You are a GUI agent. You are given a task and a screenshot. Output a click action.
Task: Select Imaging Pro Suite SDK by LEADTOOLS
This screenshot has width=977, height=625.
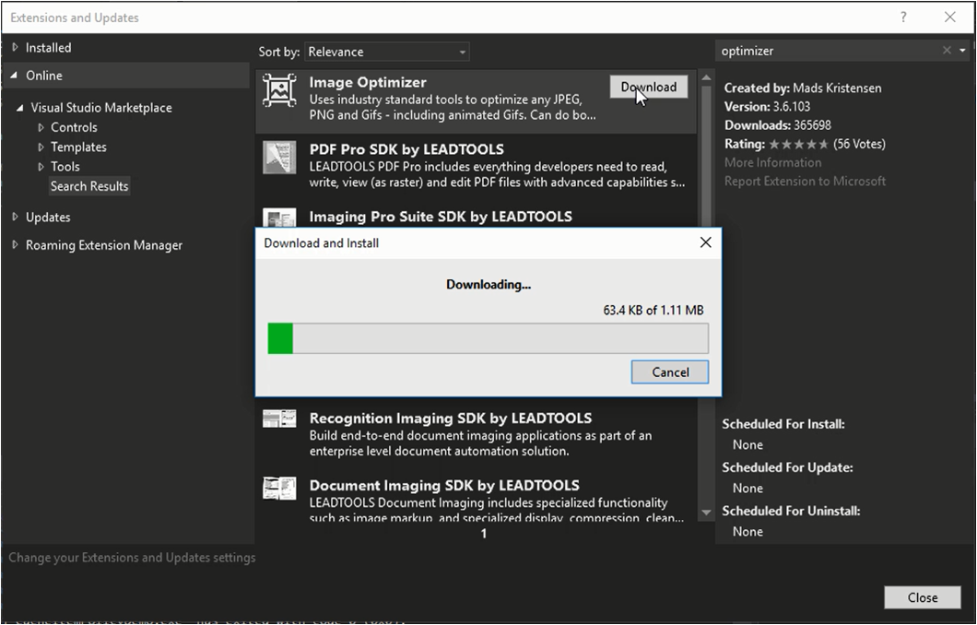coord(441,217)
